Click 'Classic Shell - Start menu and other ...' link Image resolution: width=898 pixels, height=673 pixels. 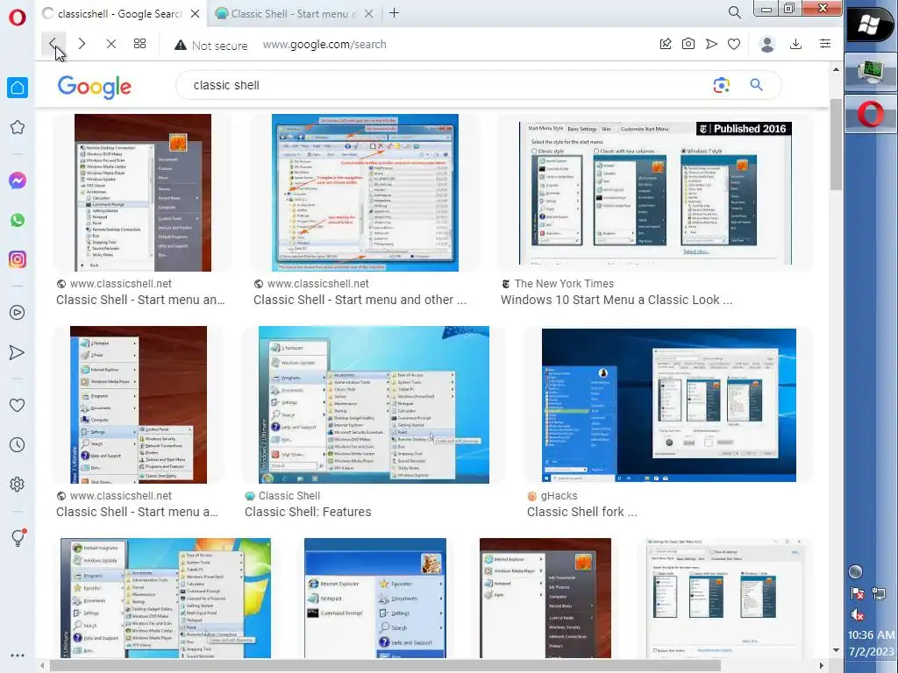(360, 300)
